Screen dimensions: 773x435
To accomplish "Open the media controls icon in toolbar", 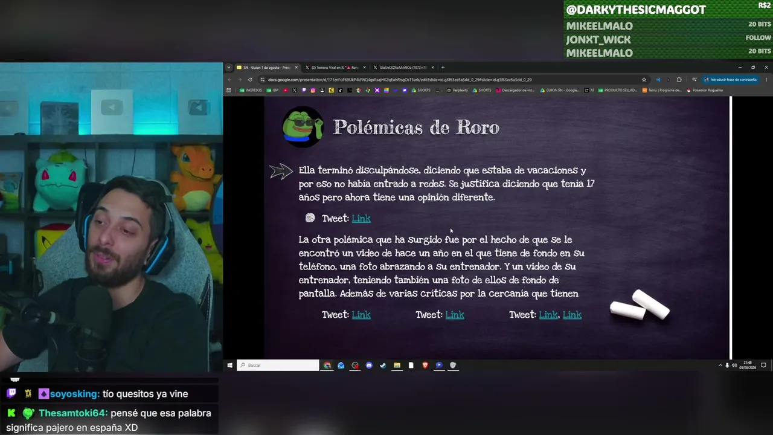I will tap(694, 80).
